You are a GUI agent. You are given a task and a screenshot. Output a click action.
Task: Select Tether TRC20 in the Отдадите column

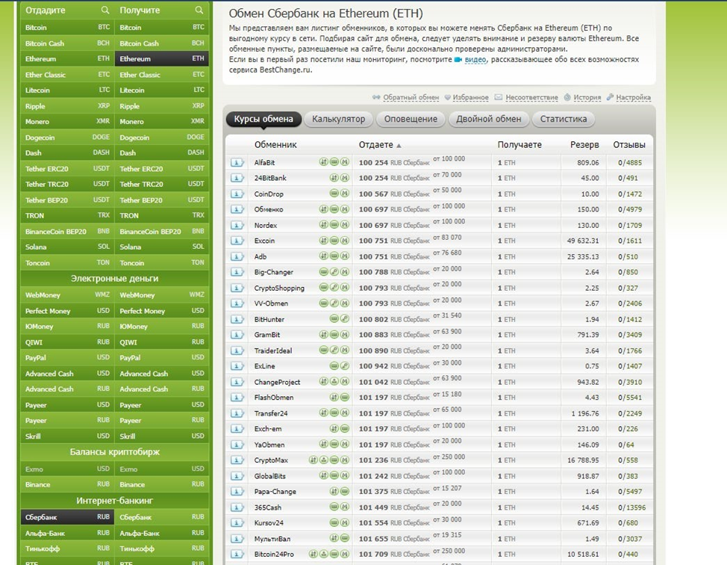click(x=67, y=185)
